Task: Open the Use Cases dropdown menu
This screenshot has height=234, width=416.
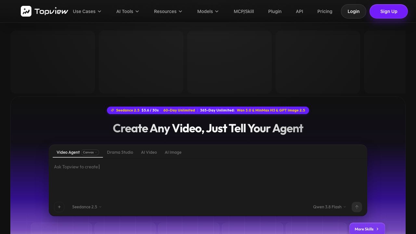Action: coord(87,11)
